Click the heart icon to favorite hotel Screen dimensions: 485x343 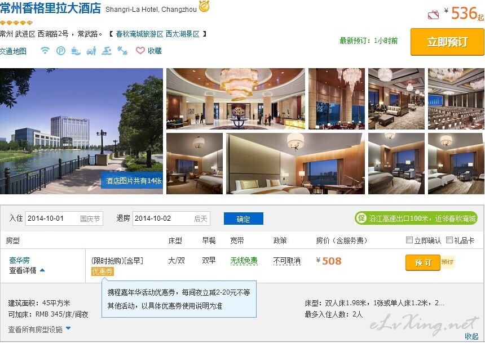140,50
